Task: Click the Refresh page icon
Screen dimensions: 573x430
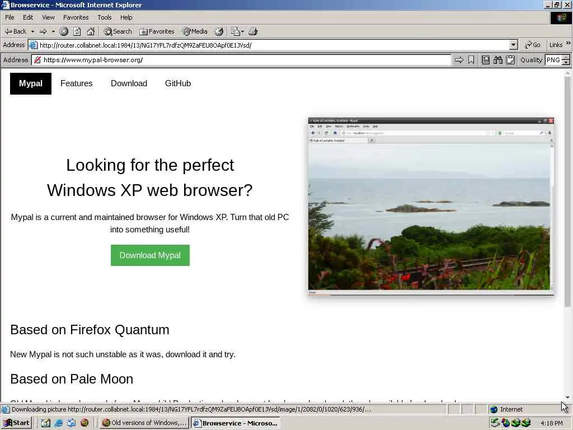Action: [x=77, y=31]
